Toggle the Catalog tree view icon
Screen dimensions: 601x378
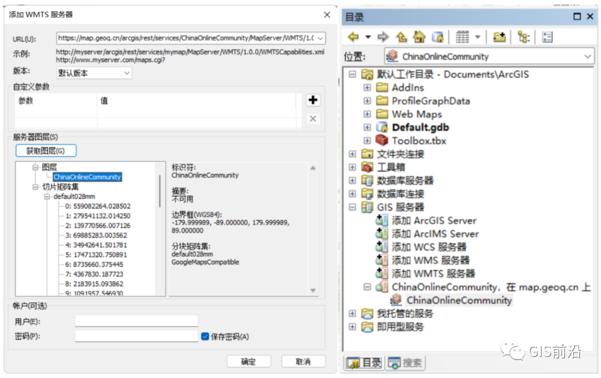(524, 37)
